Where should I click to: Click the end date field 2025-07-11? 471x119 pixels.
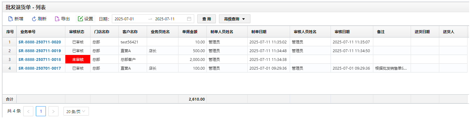tap(165, 19)
